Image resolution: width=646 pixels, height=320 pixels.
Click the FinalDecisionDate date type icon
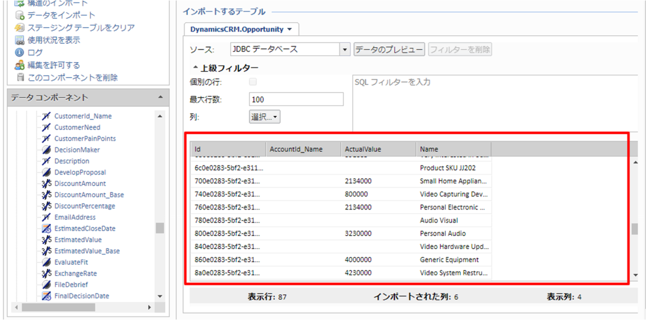(x=46, y=296)
